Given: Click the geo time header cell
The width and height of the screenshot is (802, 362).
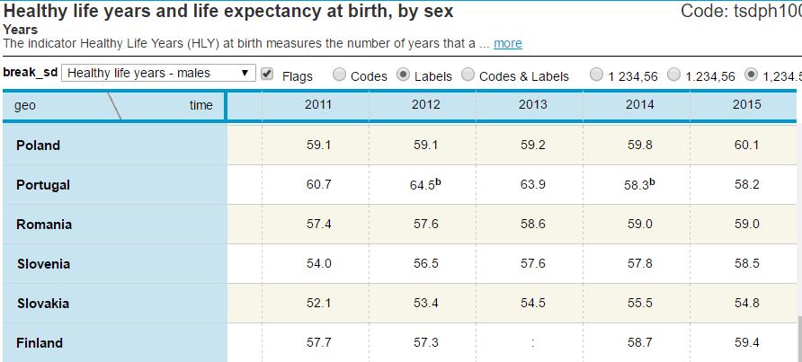Looking at the screenshot, I should pos(113,106).
